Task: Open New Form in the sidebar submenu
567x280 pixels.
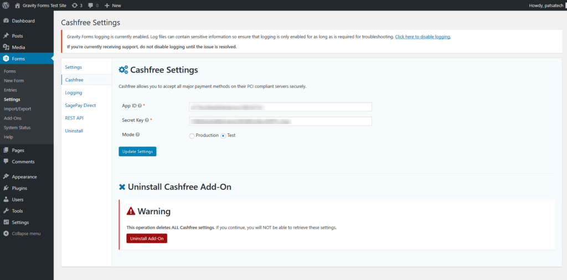Action: pyautogui.click(x=14, y=81)
